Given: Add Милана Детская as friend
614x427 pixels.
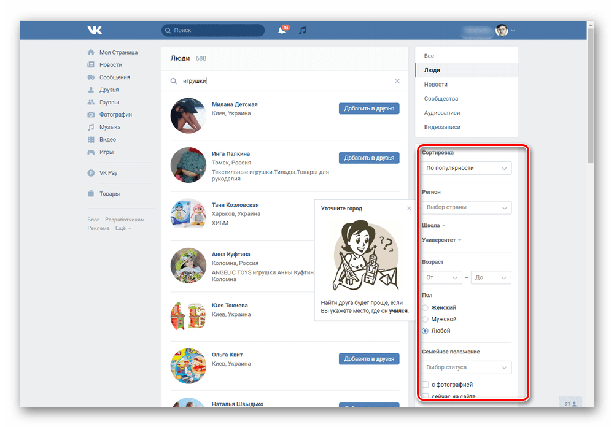Looking at the screenshot, I should click(x=369, y=109).
